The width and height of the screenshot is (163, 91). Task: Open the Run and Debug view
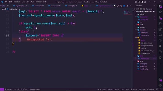click(160, 24)
